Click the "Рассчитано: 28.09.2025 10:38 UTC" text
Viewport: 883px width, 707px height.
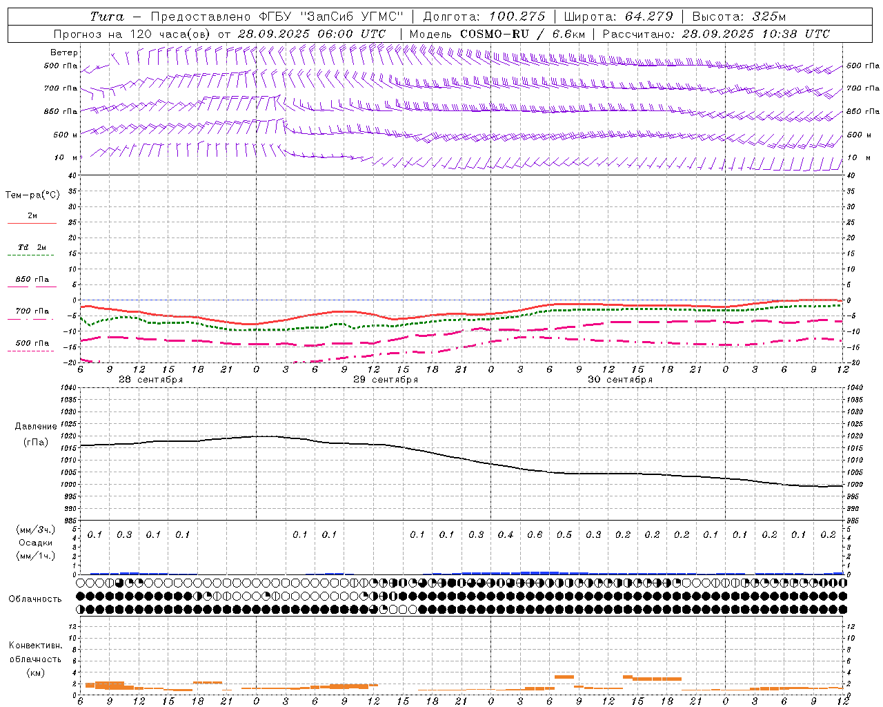coord(716,34)
